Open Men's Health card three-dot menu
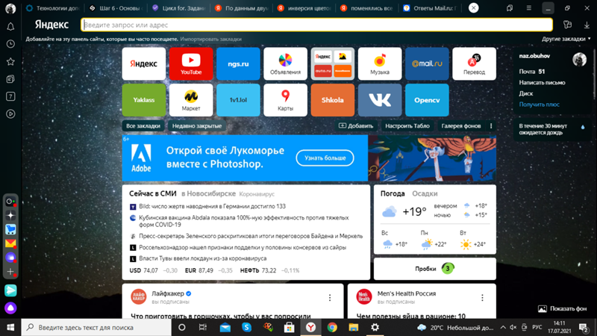 [x=482, y=298]
